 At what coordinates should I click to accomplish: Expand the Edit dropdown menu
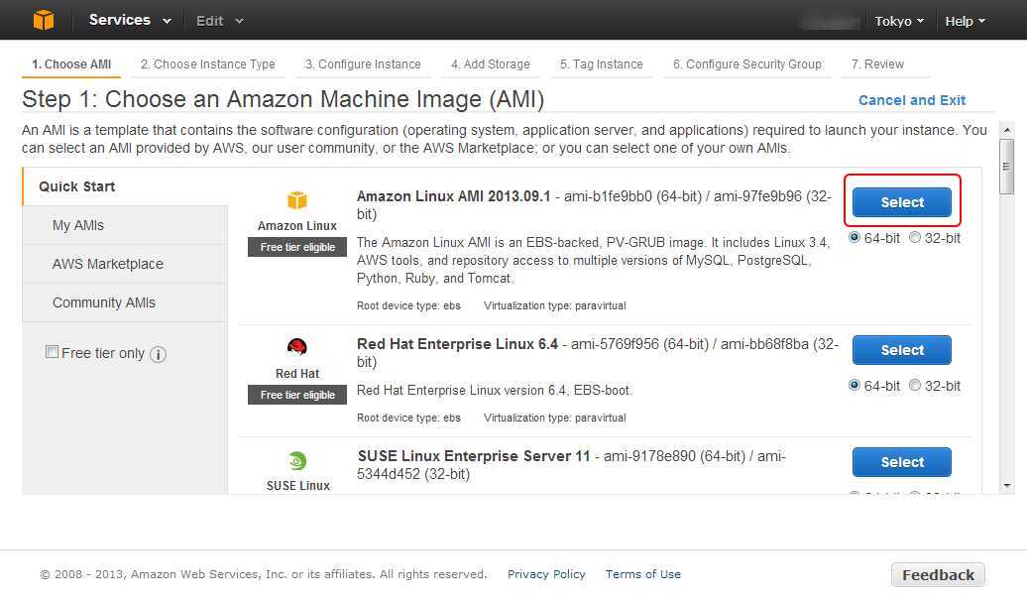click(x=219, y=21)
